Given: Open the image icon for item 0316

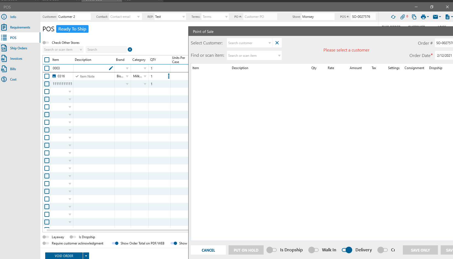Looking at the screenshot, I should point(54,76).
